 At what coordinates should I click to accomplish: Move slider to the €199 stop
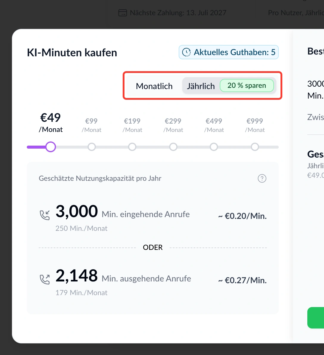(x=132, y=147)
